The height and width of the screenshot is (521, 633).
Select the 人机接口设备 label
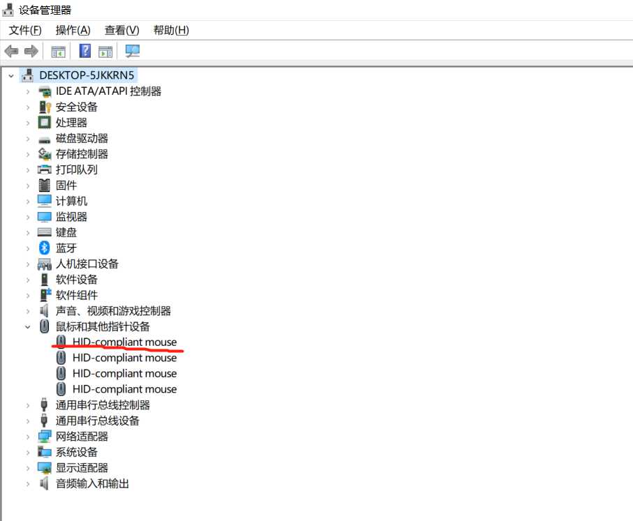87,264
